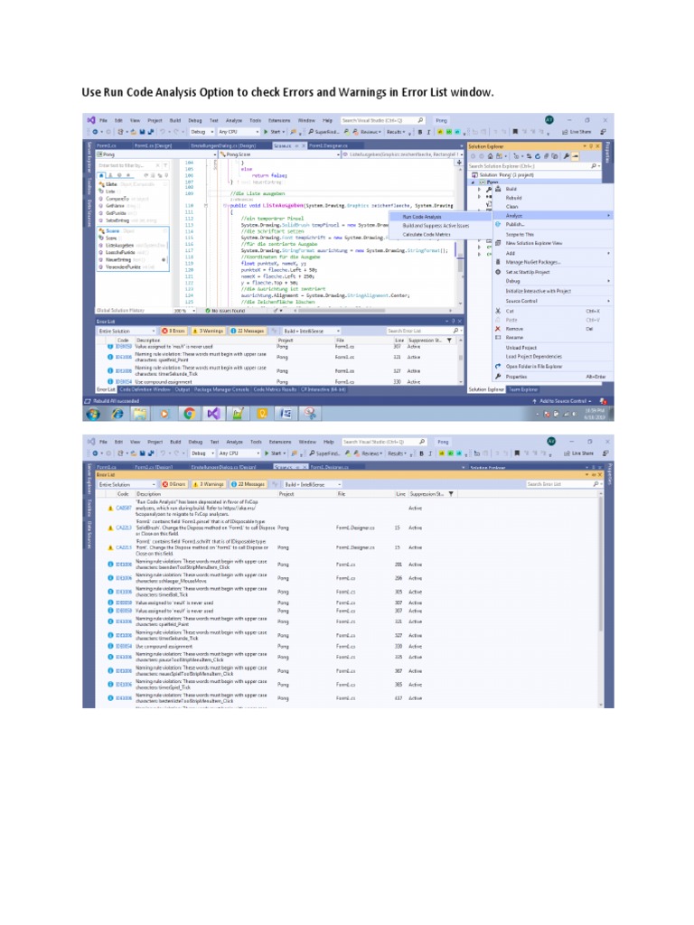Click the Windows Start orb
Viewport: 694px width, 925px height.
click(93, 414)
